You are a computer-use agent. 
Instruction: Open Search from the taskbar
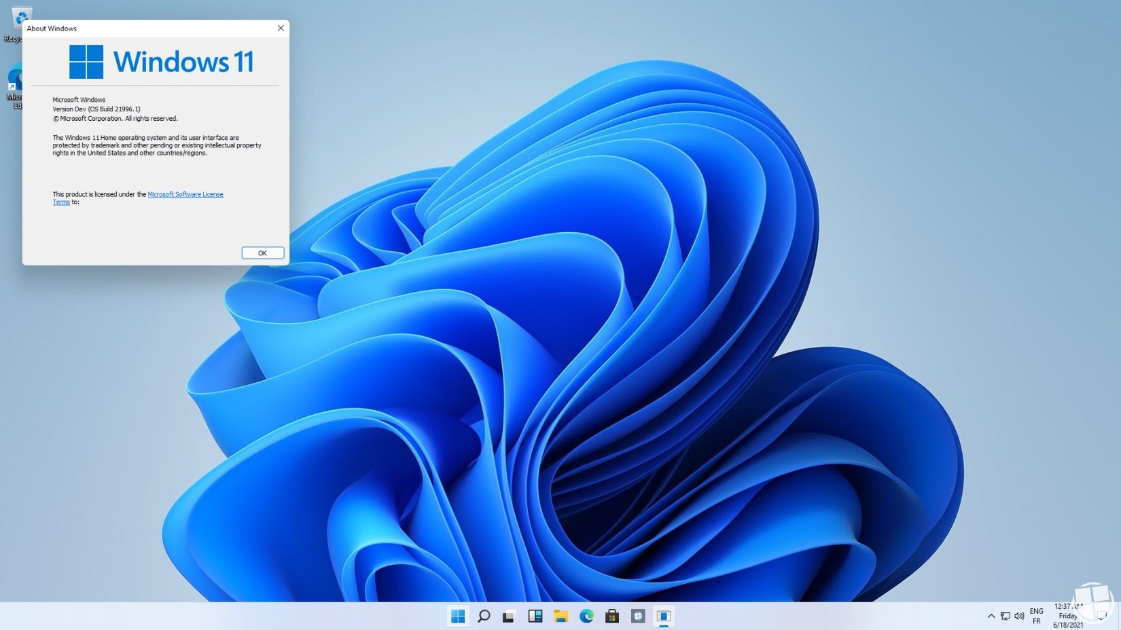tap(484, 616)
